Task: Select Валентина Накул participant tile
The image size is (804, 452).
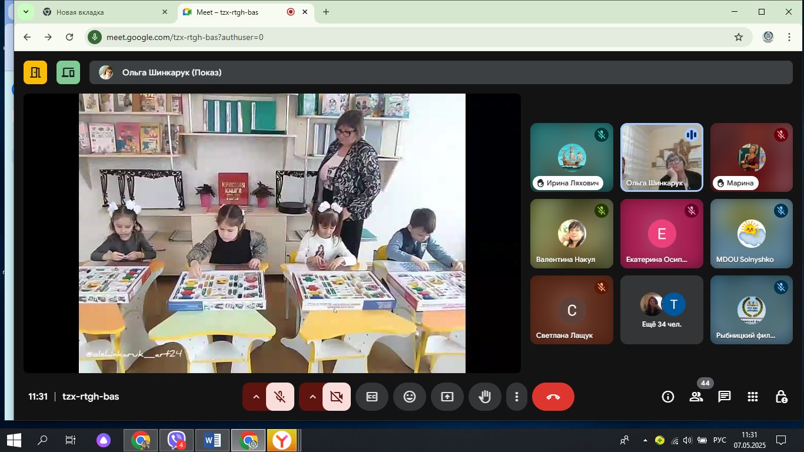Action: tap(572, 234)
